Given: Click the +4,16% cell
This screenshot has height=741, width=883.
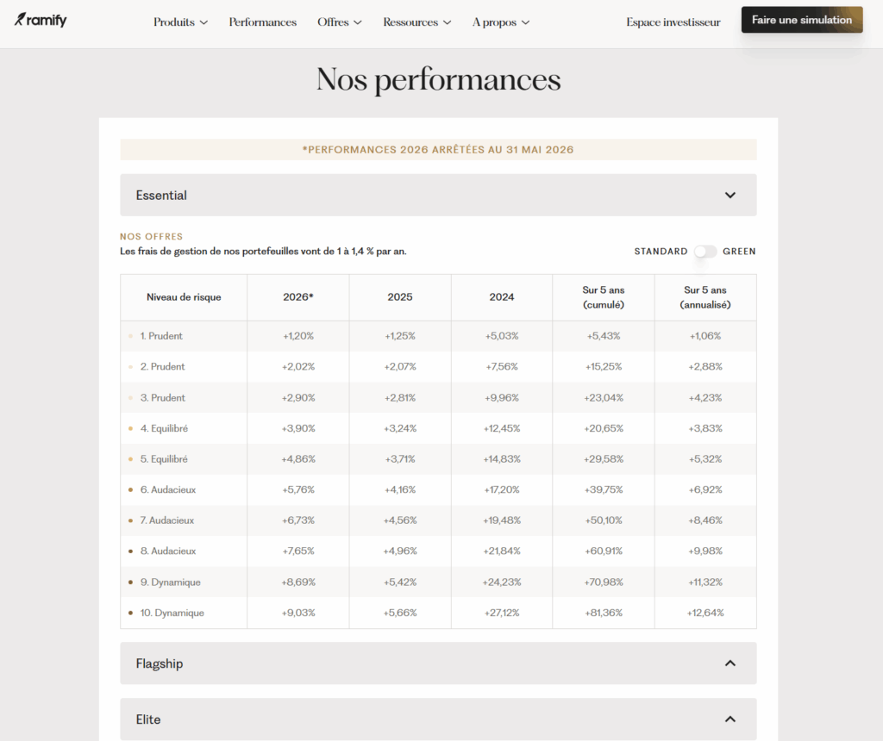Looking at the screenshot, I should click(x=400, y=489).
